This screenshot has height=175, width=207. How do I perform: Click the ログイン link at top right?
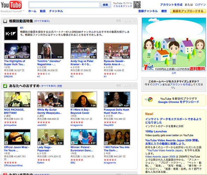[x=200, y=5]
